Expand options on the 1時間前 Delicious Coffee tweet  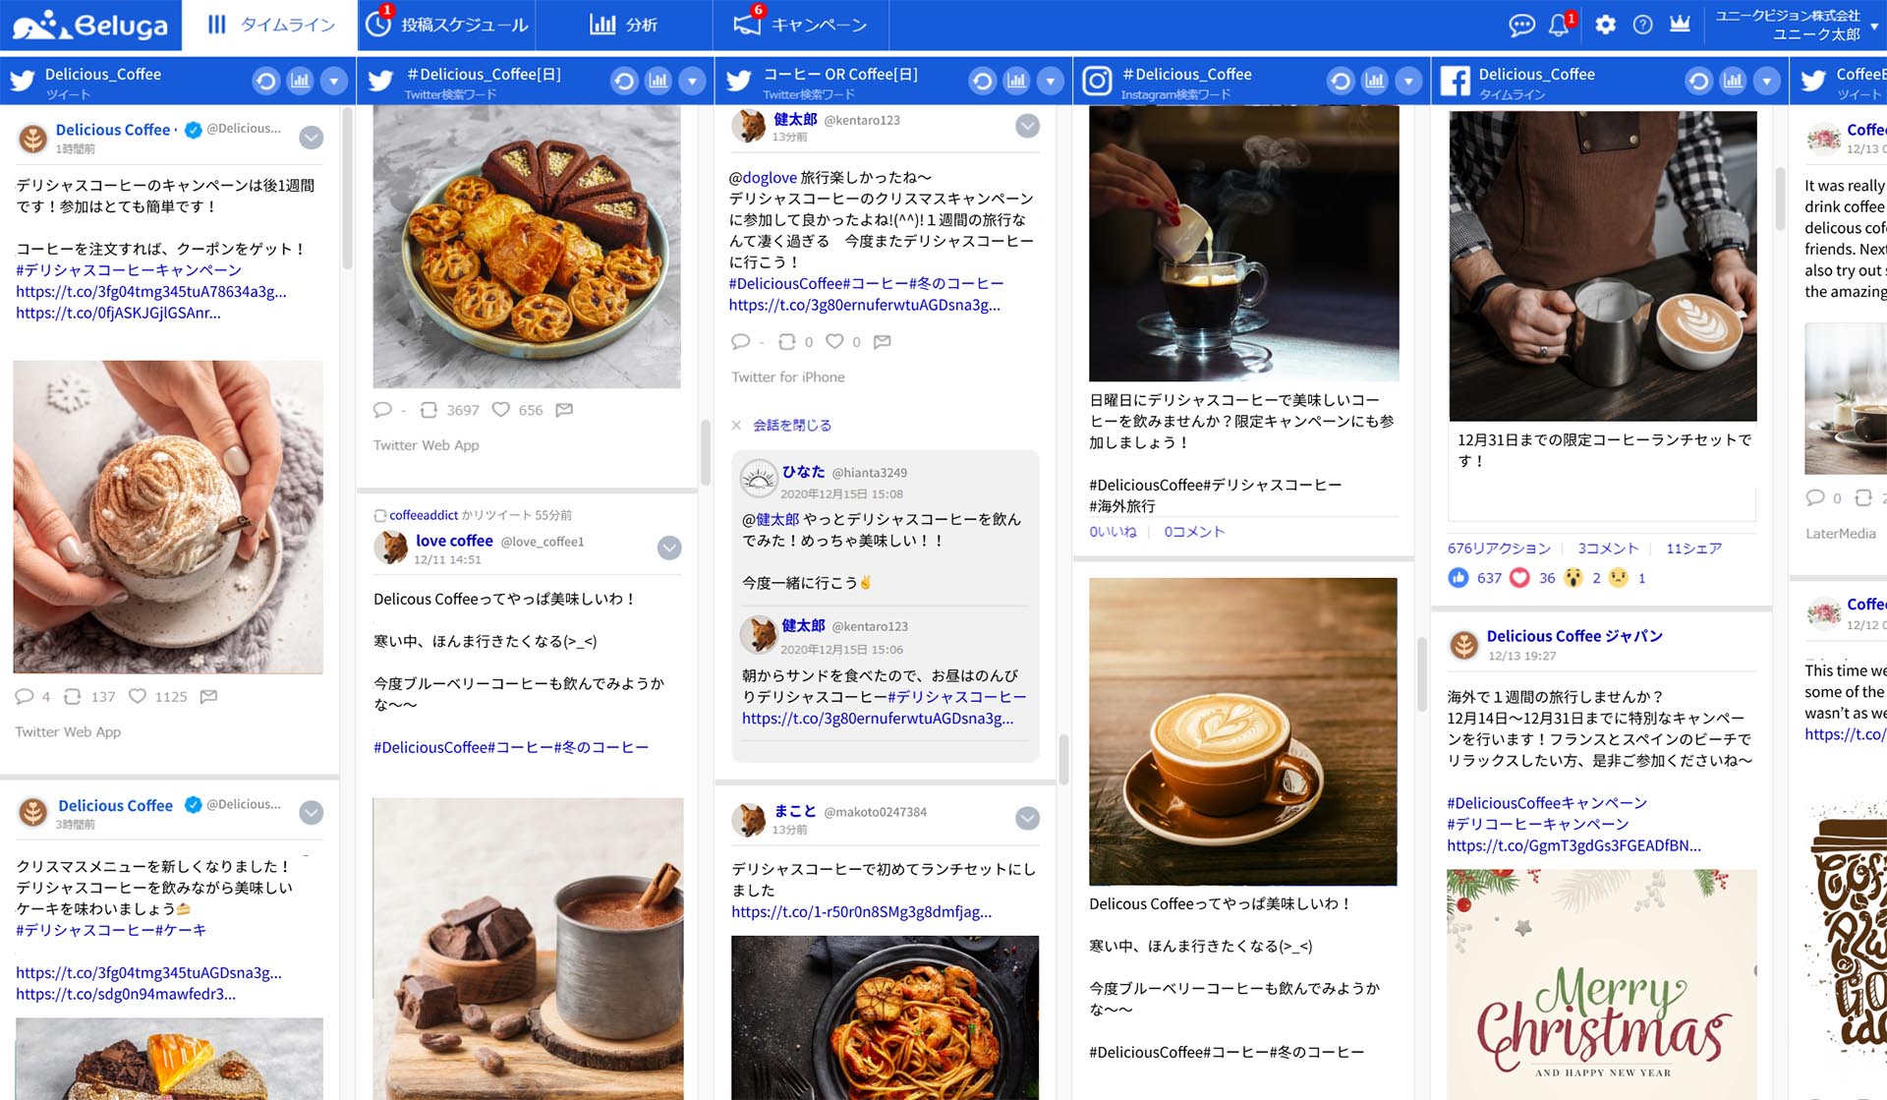(x=312, y=138)
